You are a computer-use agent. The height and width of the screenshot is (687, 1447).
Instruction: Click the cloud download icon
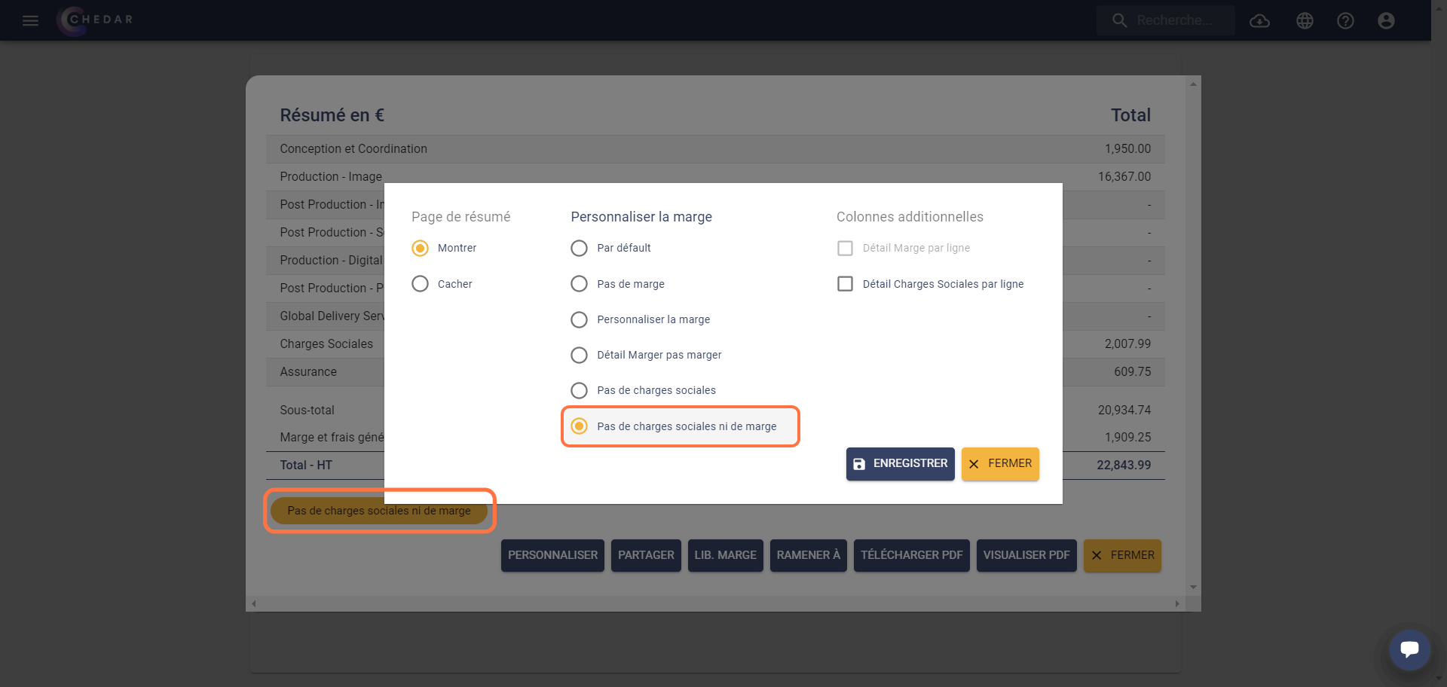point(1259,20)
